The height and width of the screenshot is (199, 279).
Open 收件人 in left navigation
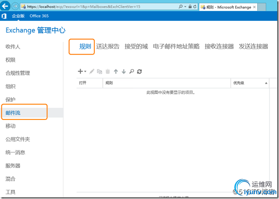tap(13, 47)
